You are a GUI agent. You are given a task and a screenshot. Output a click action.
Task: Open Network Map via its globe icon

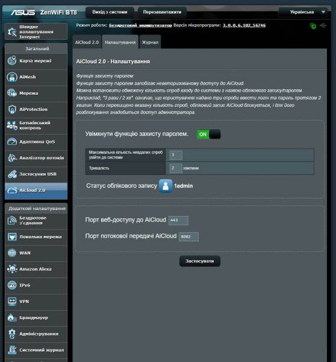[x=12, y=61]
